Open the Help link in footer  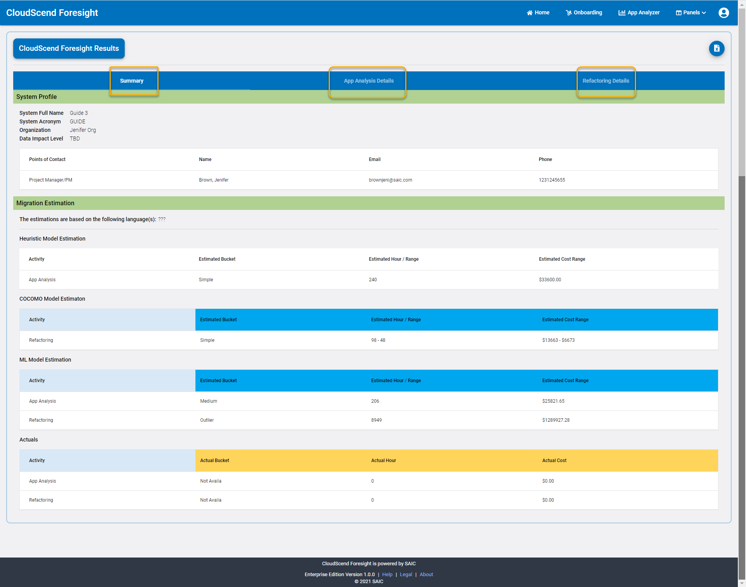(x=387, y=575)
